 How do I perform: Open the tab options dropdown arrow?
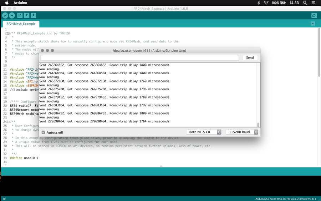[x=313, y=24]
